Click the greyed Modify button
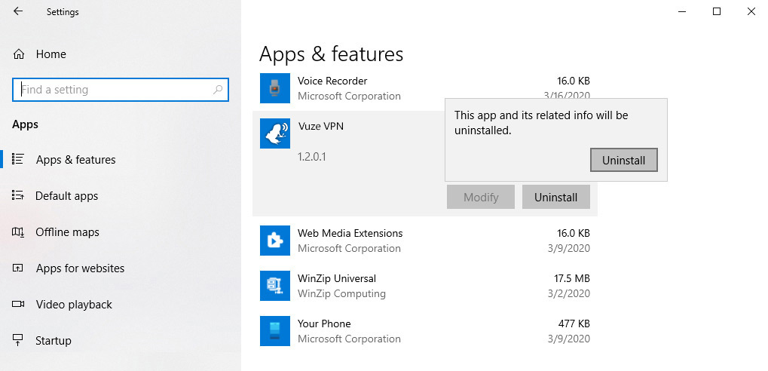 click(x=481, y=197)
